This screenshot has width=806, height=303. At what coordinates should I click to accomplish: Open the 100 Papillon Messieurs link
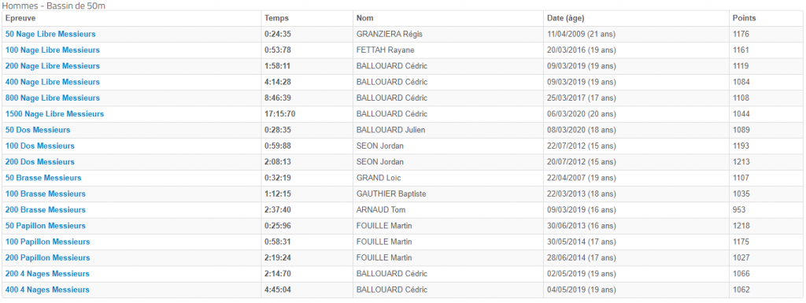pyautogui.click(x=47, y=242)
